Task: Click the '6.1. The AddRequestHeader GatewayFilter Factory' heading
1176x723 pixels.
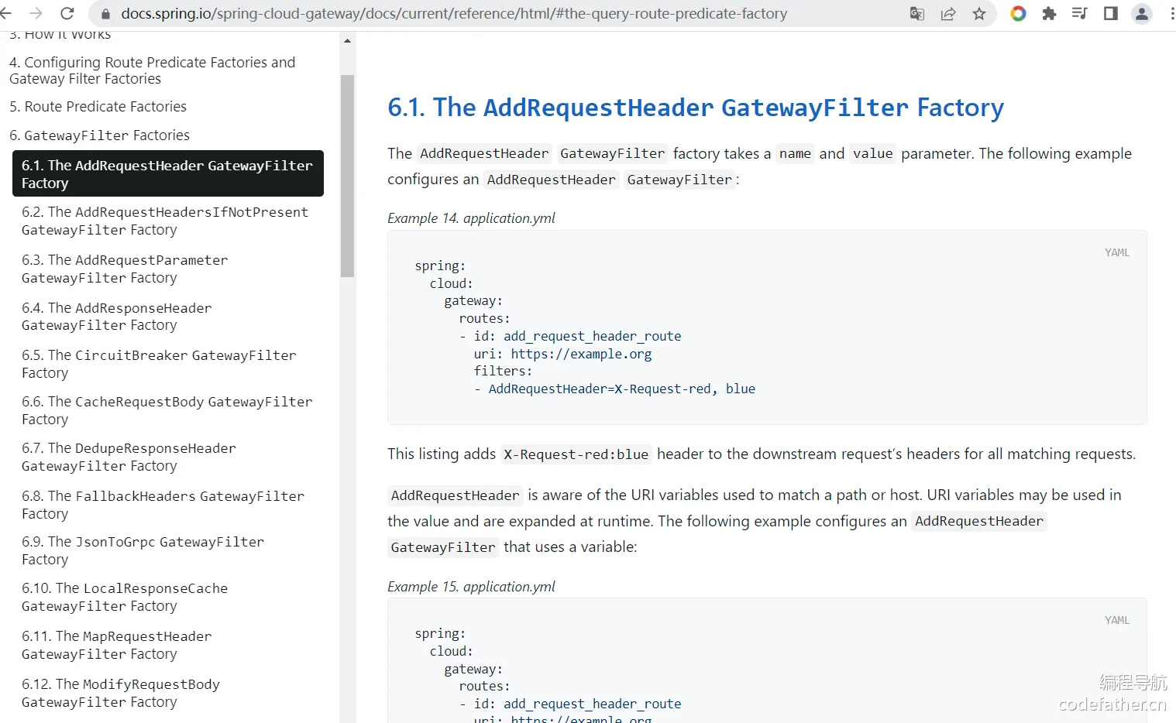Action: pos(696,108)
